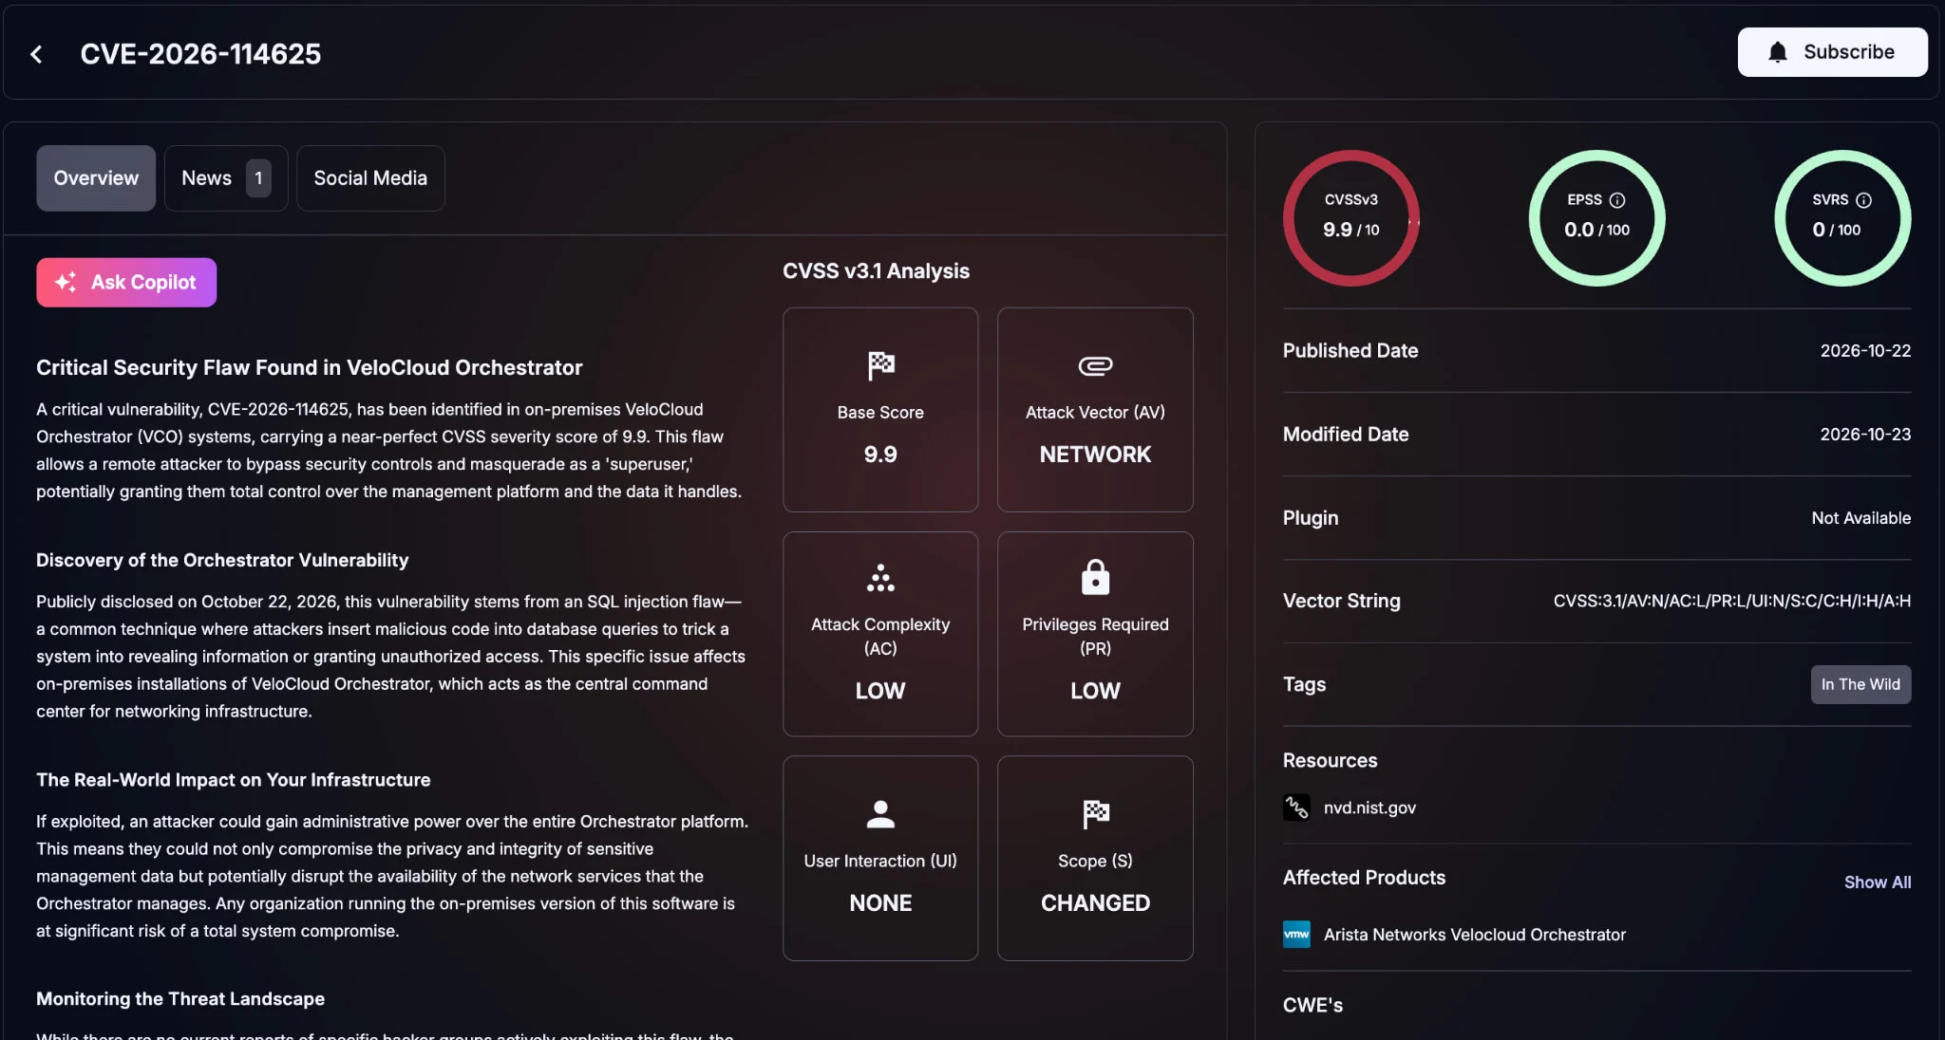Click the Attack Complexity dots icon

pos(880,578)
